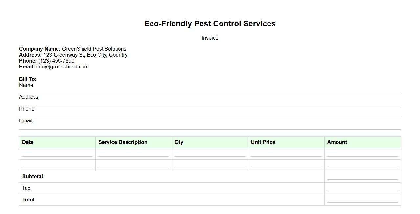Click the info@greenshield.com email text

click(x=62, y=67)
